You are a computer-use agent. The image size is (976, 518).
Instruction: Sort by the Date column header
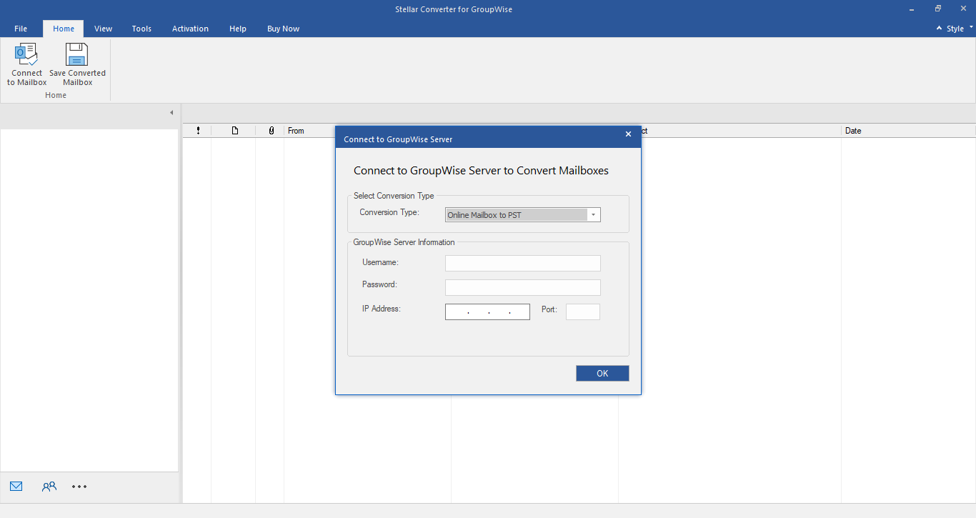[908, 131]
